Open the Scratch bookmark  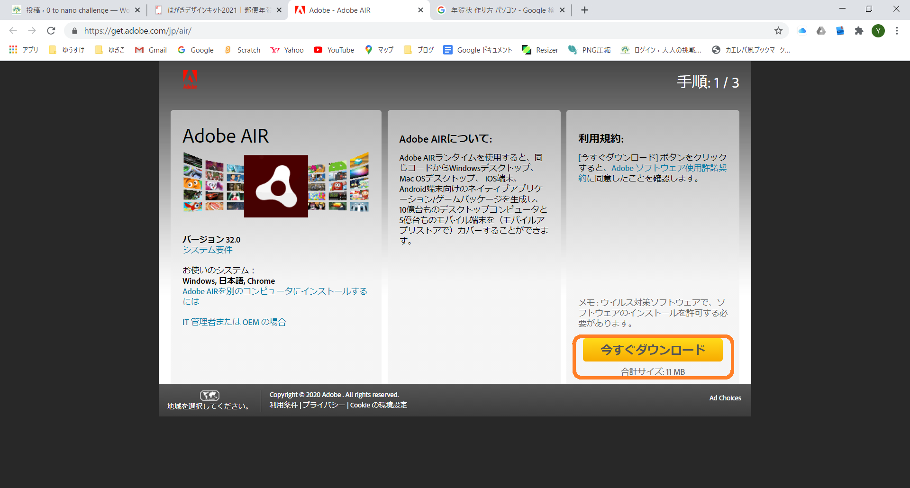243,50
